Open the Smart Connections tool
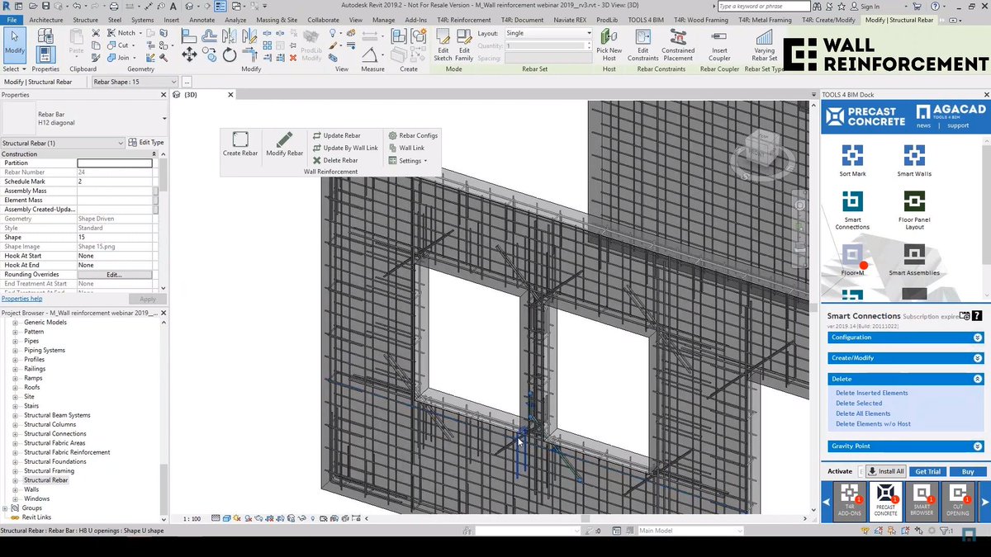 coord(852,210)
